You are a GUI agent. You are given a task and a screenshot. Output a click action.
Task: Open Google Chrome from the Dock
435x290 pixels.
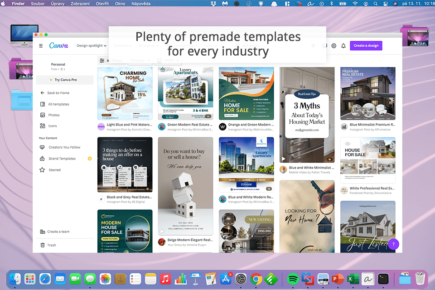(256, 279)
